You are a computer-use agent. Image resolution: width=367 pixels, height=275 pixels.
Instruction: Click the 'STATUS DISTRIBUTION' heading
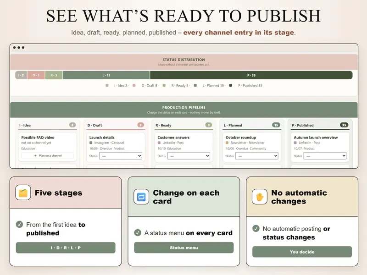[184, 60]
